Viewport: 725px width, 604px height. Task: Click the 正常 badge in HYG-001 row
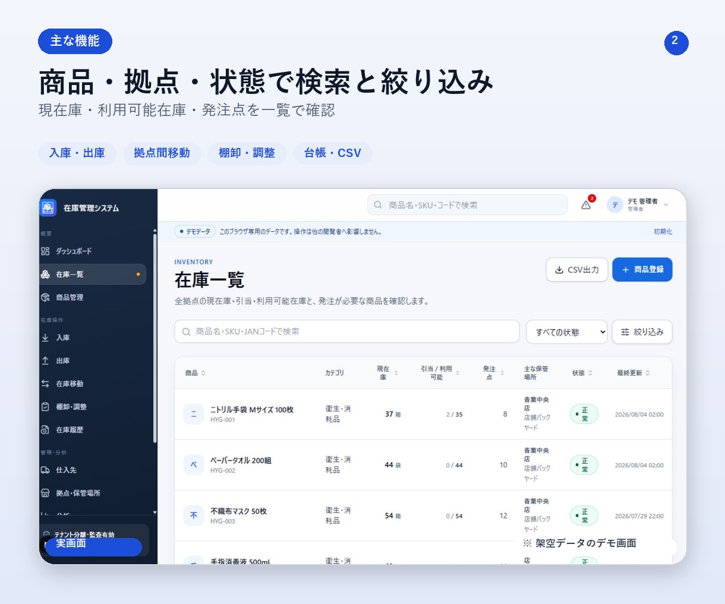(x=584, y=414)
